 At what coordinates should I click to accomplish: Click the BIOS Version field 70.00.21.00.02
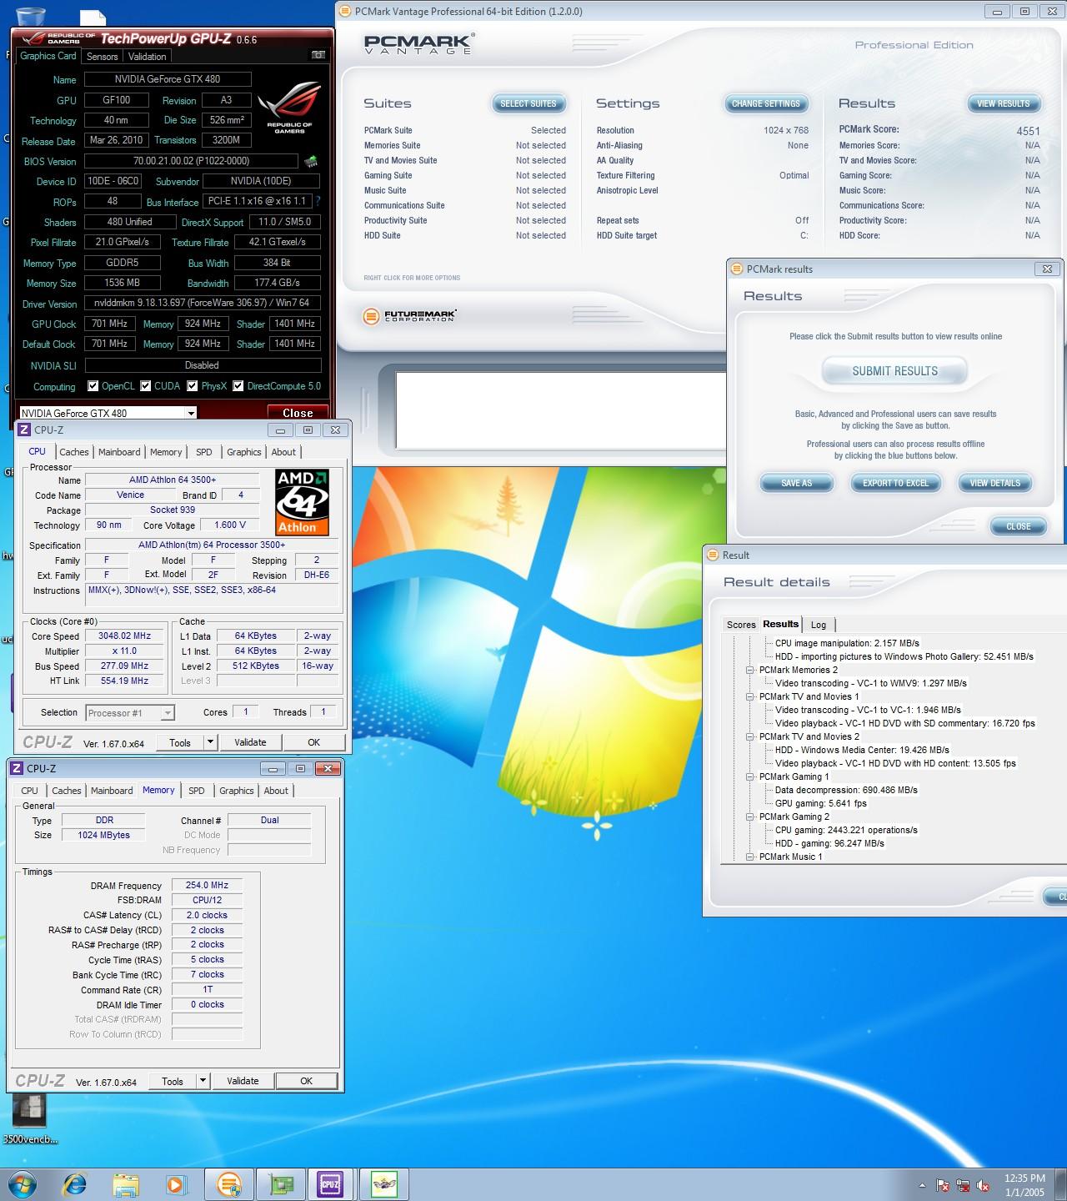[x=191, y=161]
